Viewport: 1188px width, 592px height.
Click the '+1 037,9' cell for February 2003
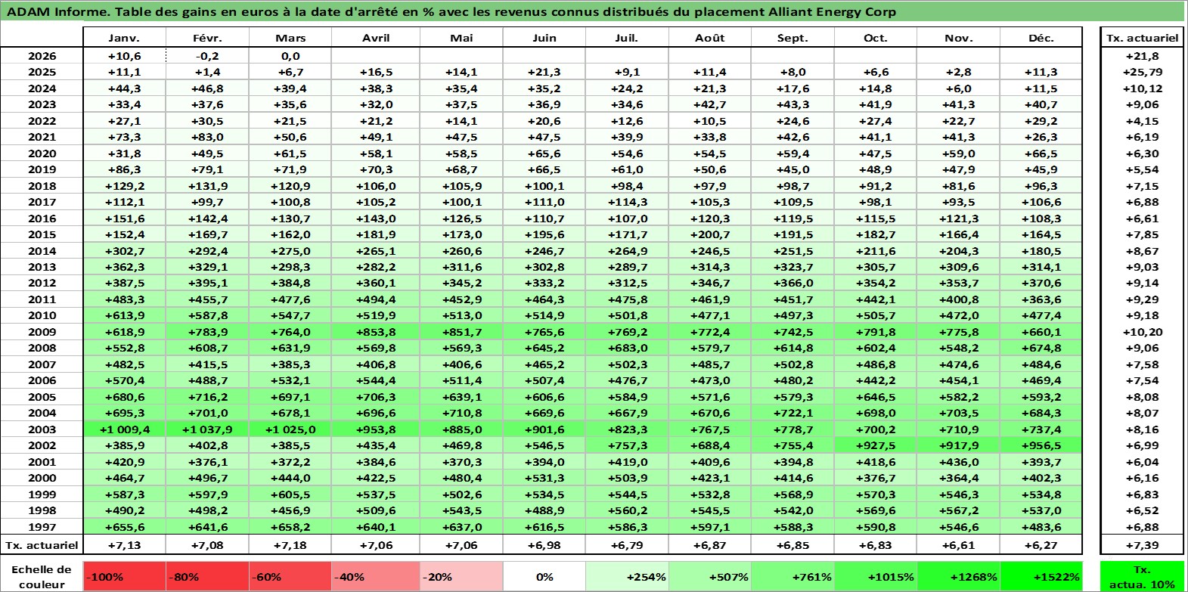207,429
